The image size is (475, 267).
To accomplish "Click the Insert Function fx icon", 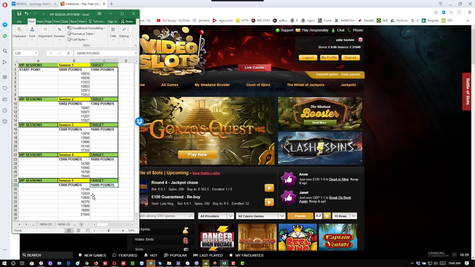I will tap(68, 53).
